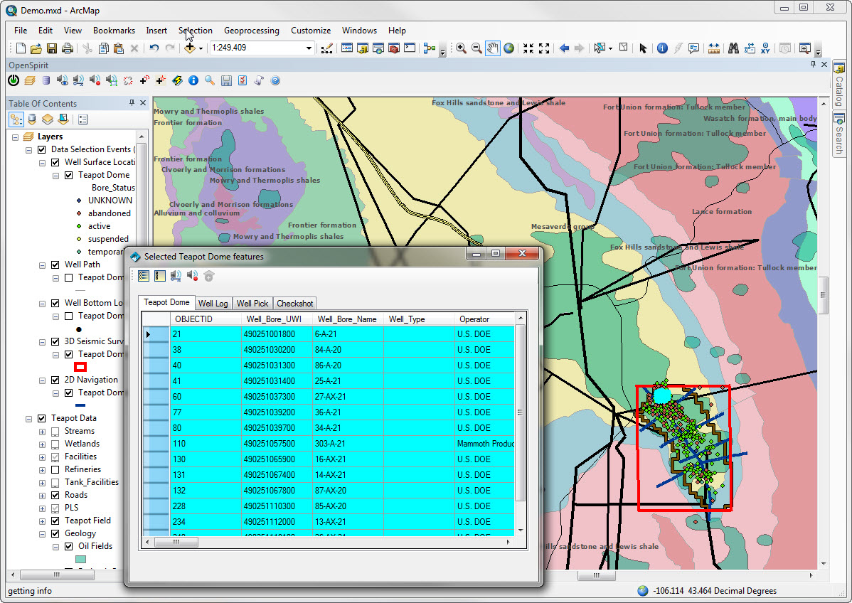Enable the Streams layer checkbox
Viewport: 852px width, 603px height.
click(x=55, y=431)
